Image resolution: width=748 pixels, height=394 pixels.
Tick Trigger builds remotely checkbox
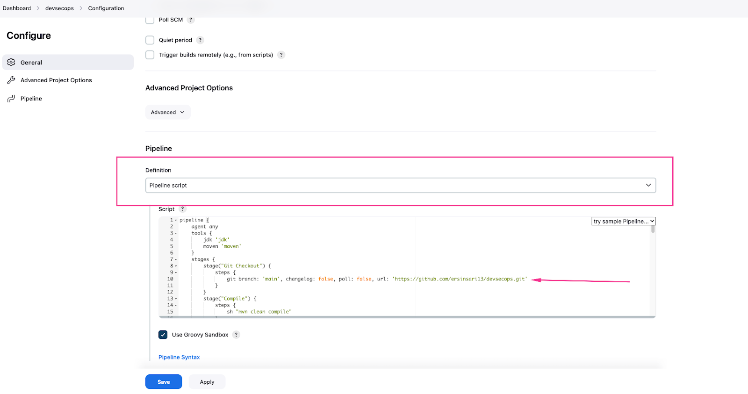coord(150,55)
